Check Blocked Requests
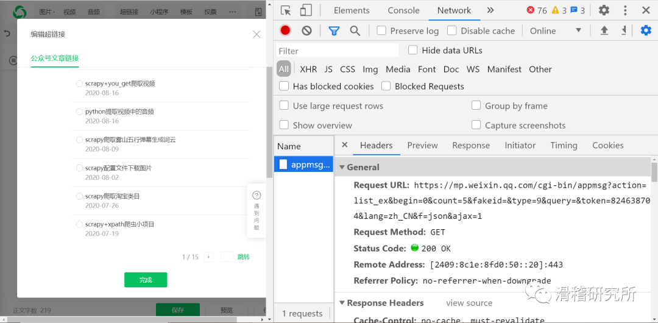Image resolution: width=658 pixels, height=323 pixels. point(386,86)
